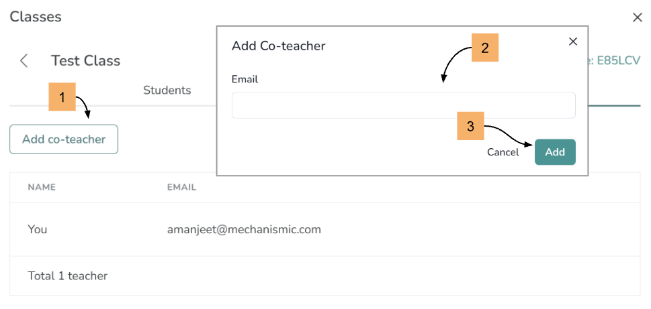Go back using the left chevron icon
This screenshot has height=309, width=651.
24,61
